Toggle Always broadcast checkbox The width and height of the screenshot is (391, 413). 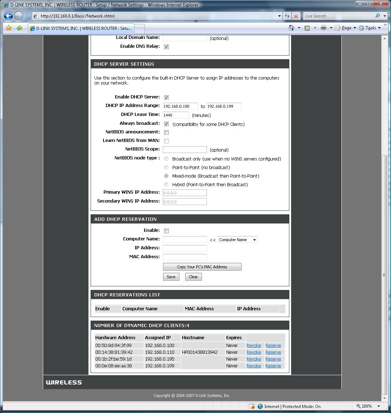(166, 124)
